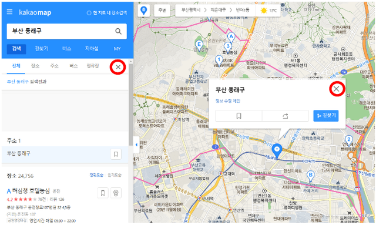Click map marker 2

coord(348,140)
